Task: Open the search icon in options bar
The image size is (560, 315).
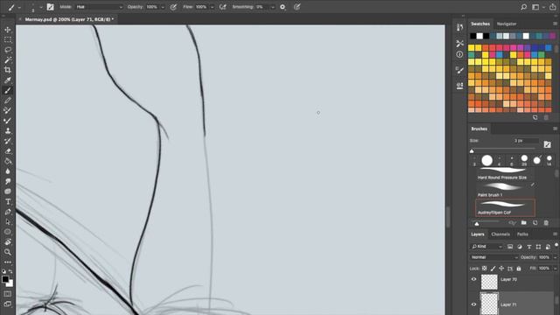Action: click(523, 7)
